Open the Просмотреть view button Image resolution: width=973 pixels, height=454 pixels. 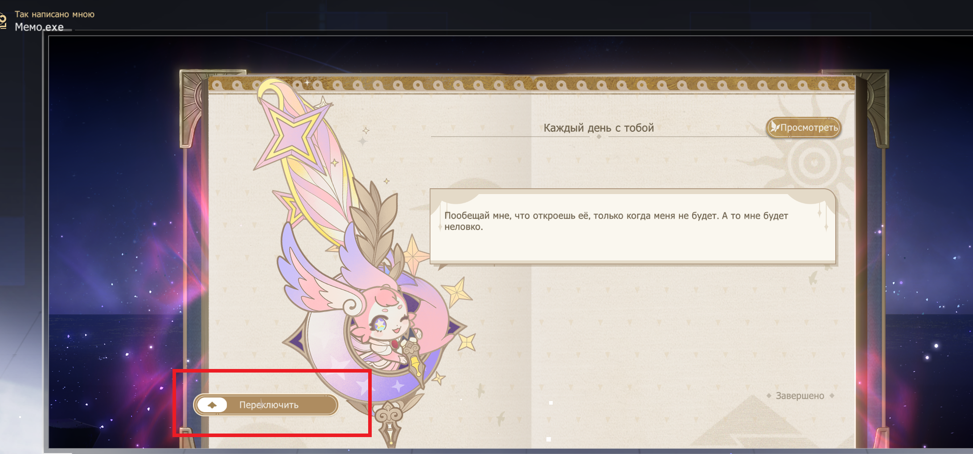pos(804,128)
